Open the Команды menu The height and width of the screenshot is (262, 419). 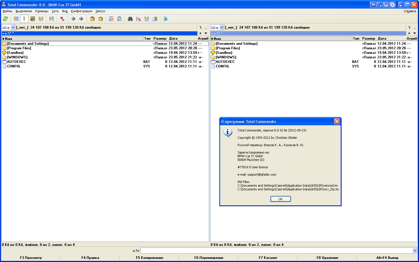(x=42, y=11)
